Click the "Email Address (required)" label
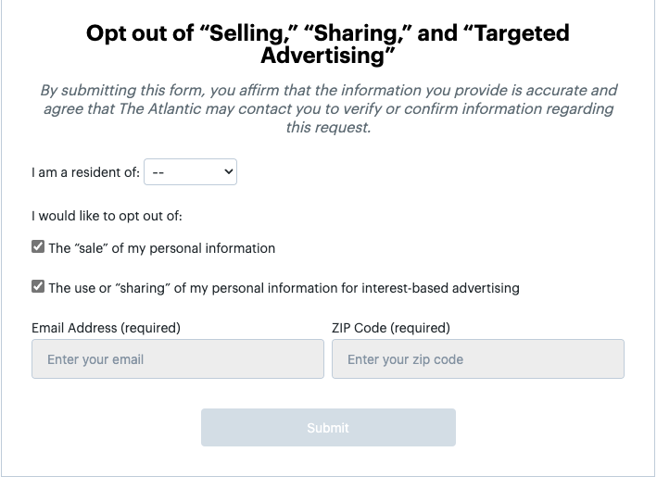The image size is (657, 477). (106, 328)
